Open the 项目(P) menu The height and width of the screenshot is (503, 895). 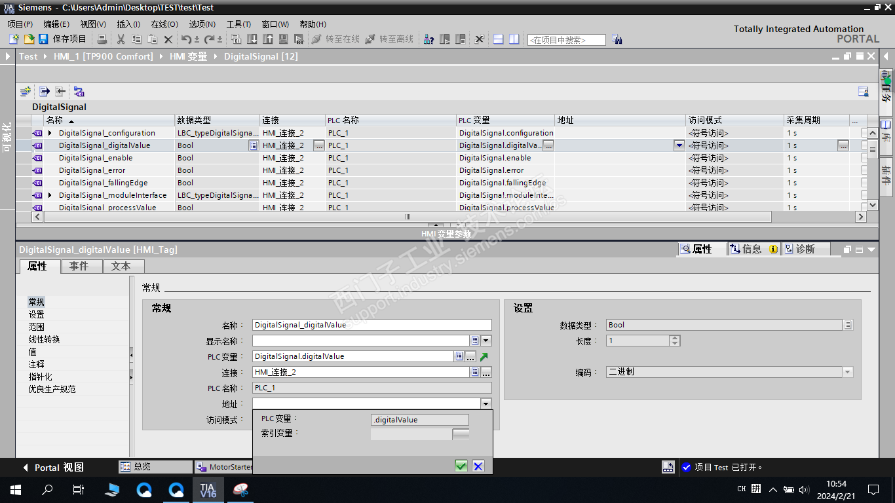[20, 24]
